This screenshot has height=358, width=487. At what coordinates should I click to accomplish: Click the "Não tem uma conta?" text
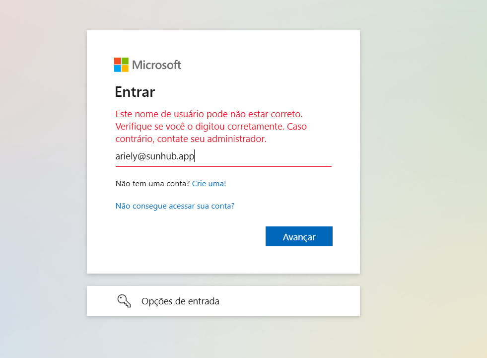coord(152,184)
